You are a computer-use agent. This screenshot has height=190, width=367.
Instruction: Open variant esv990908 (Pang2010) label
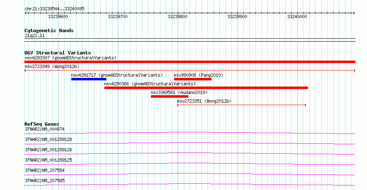tap(198, 75)
